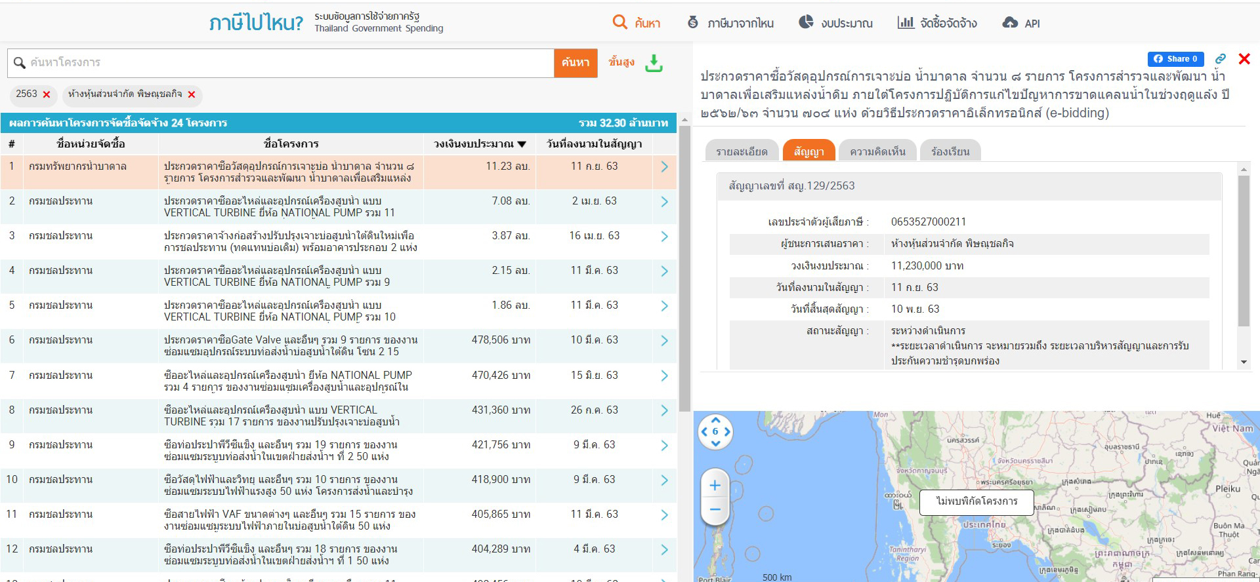Remove the ห้างหุ้นส่วนจำกัด พิษณุชลกิจ filter tag

[x=192, y=94]
